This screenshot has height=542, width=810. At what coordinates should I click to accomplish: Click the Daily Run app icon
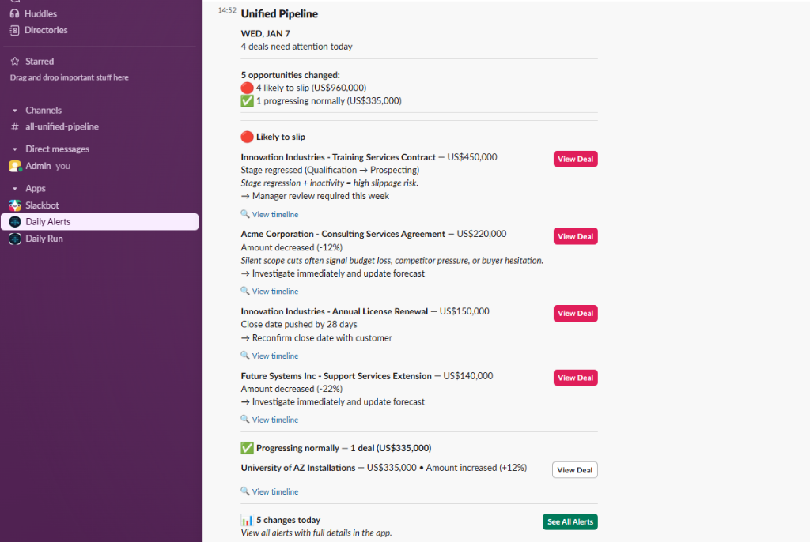click(x=15, y=238)
